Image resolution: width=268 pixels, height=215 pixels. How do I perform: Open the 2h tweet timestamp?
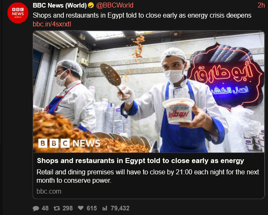(x=261, y=5)
